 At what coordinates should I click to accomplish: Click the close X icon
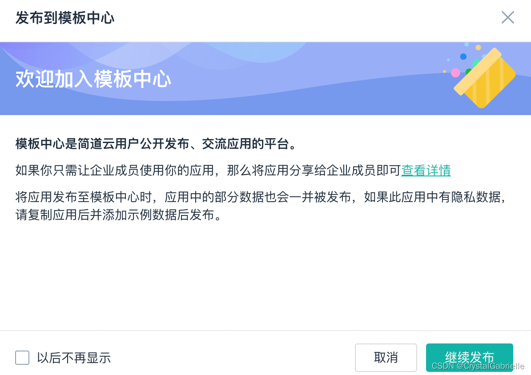point(507,17)
